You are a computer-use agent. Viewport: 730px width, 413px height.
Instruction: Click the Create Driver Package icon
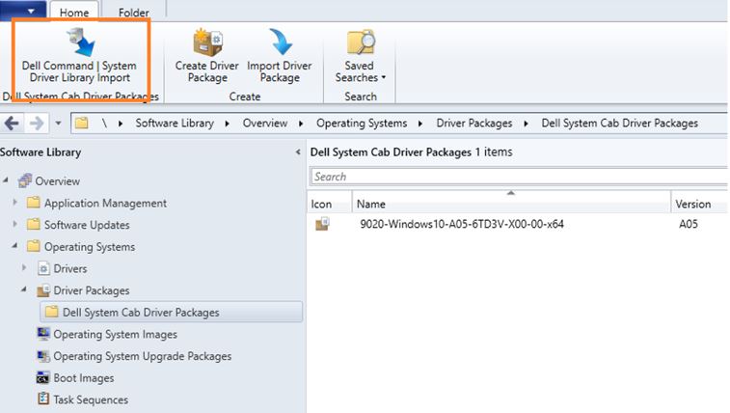click(207, 42)
